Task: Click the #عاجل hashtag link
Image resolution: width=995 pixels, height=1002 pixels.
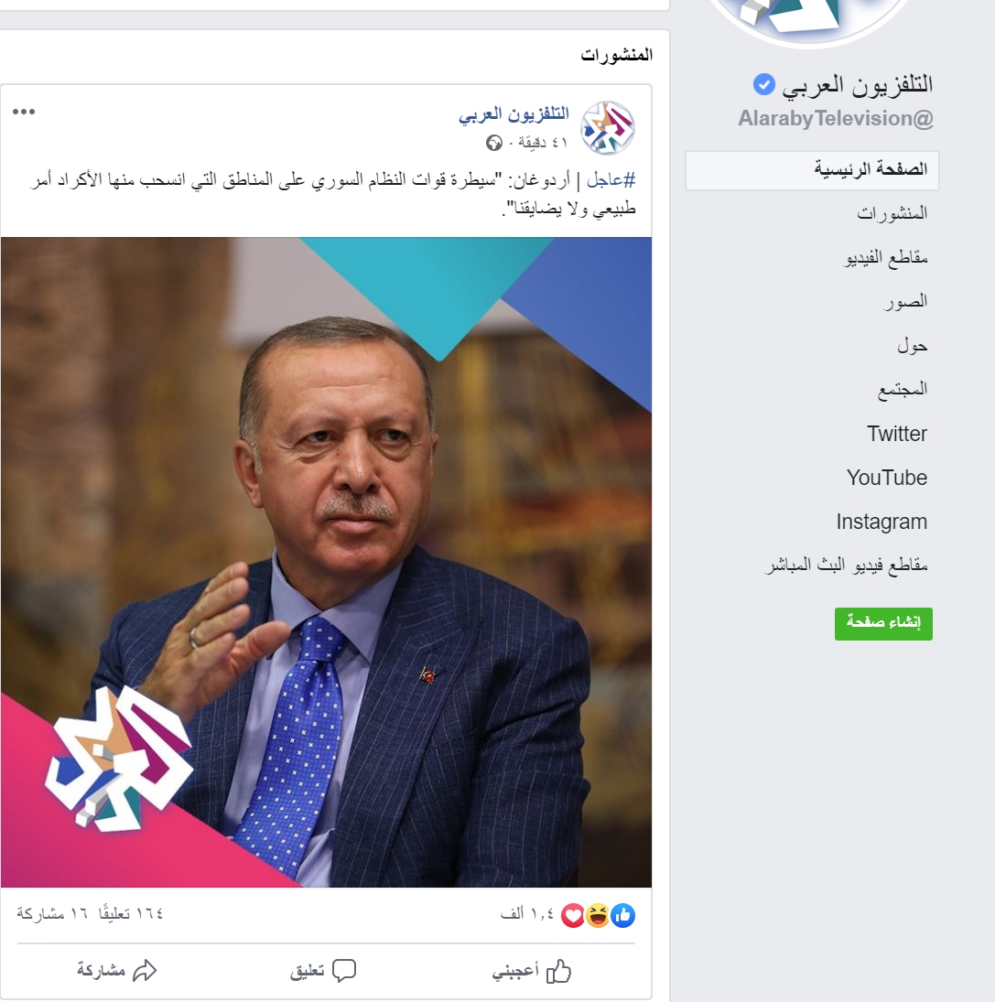Action: 611,180
